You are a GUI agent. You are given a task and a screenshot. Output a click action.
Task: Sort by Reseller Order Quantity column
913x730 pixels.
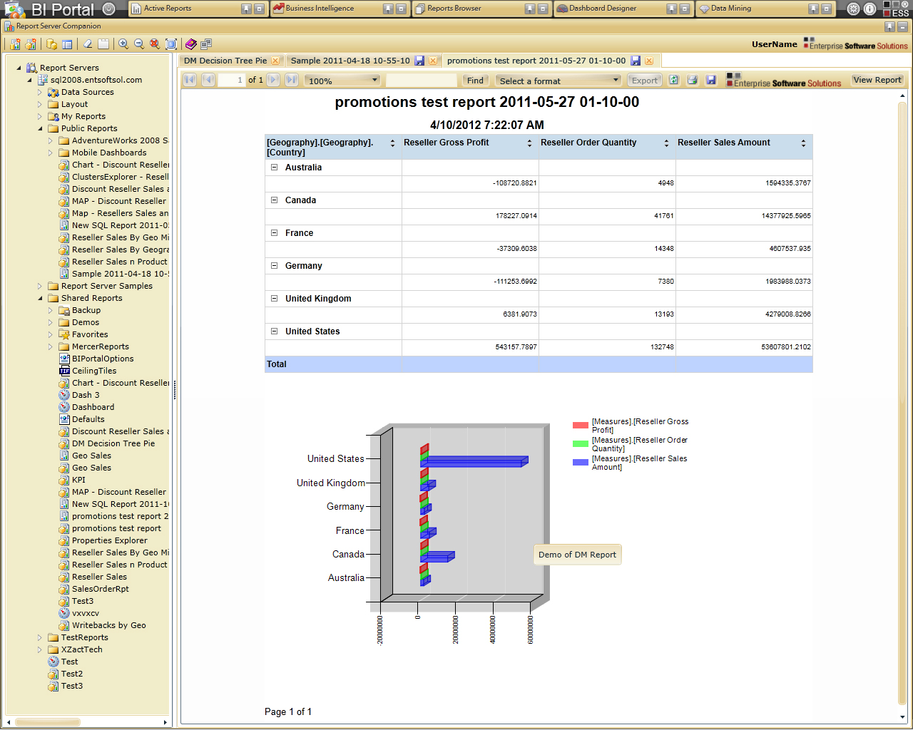[666, 143]
